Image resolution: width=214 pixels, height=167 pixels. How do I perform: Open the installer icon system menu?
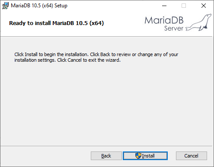[5, 6]
